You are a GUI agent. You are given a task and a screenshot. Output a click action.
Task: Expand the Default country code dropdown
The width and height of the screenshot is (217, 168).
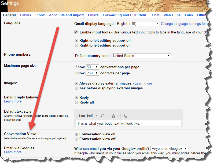coord(141,56)
